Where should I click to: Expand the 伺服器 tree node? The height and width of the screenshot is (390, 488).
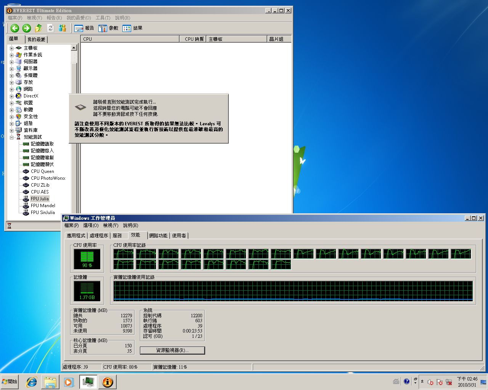point(11,62)
